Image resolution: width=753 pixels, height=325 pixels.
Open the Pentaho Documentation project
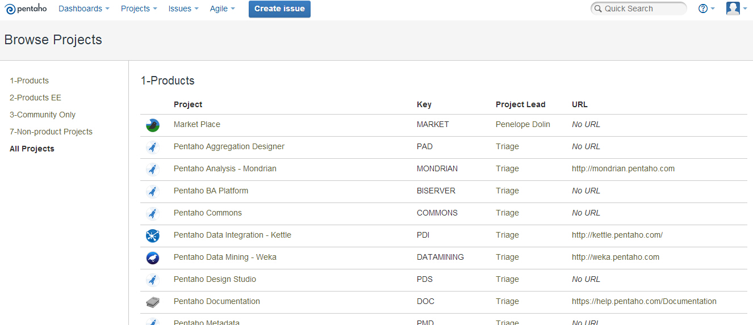click(217, 301)
